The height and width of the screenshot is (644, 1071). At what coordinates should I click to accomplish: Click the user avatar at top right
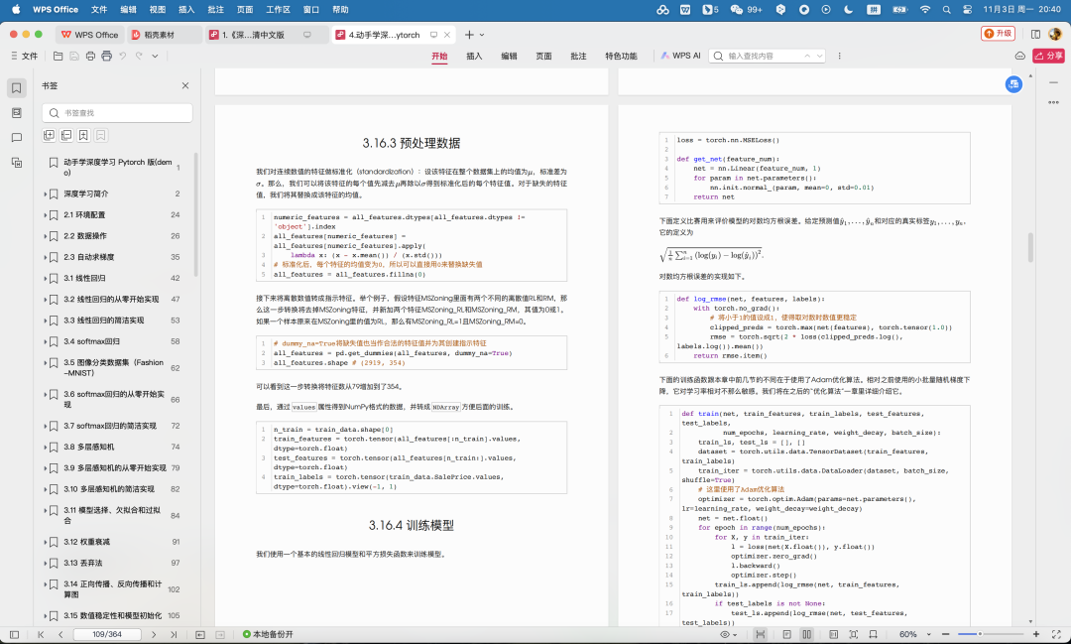tap(1055, 34)
